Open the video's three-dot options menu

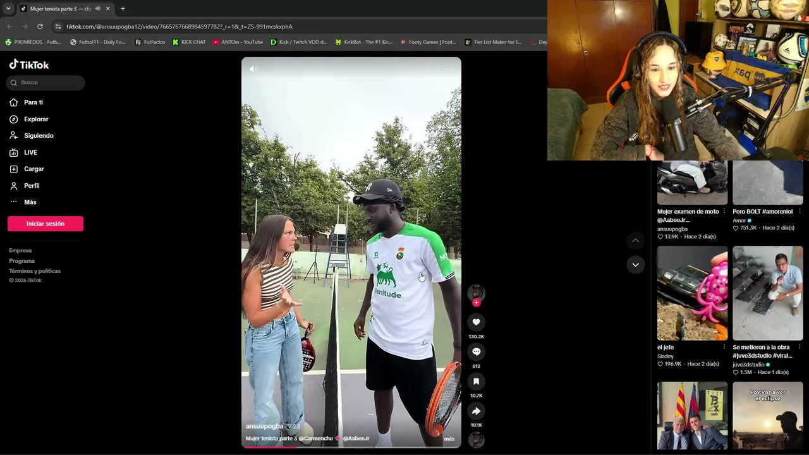(449, 69)
